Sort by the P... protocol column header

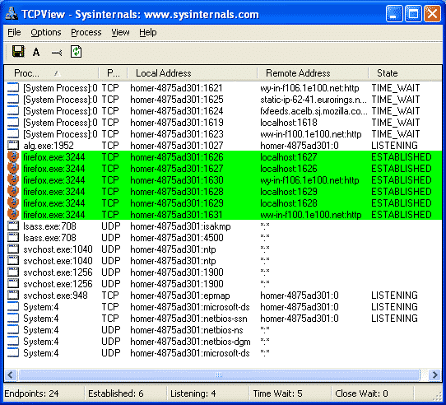[114, 73]
